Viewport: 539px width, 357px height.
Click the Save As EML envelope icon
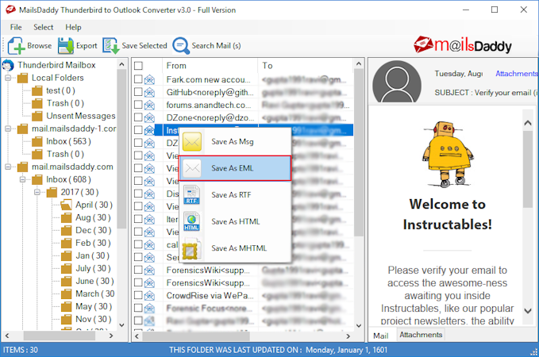coord(192,168)
